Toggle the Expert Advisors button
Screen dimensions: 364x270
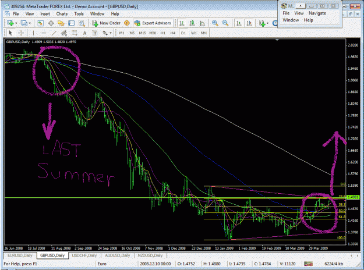[x=153, y=23]
